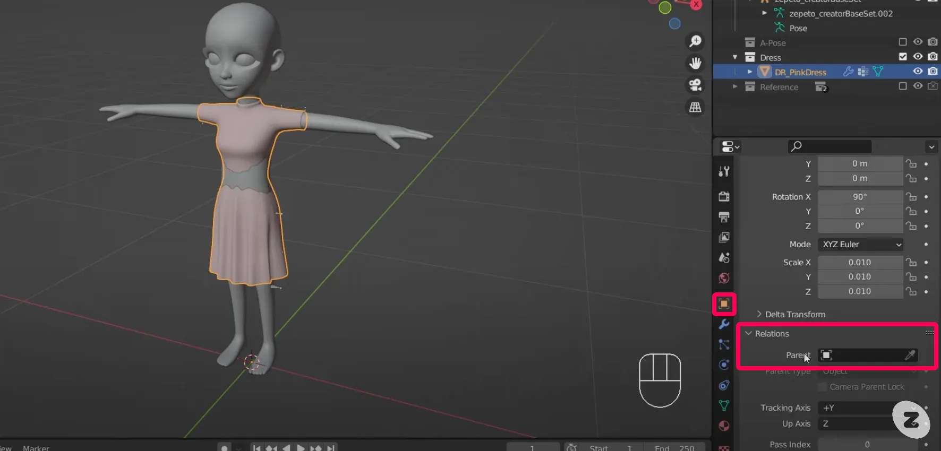Click the mesh data icon on DR_PinkDress
Viewport: 941px width, 451px height.
878,71
